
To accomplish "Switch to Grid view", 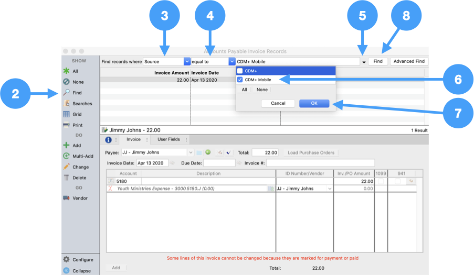I will click(x=67, y=114).
